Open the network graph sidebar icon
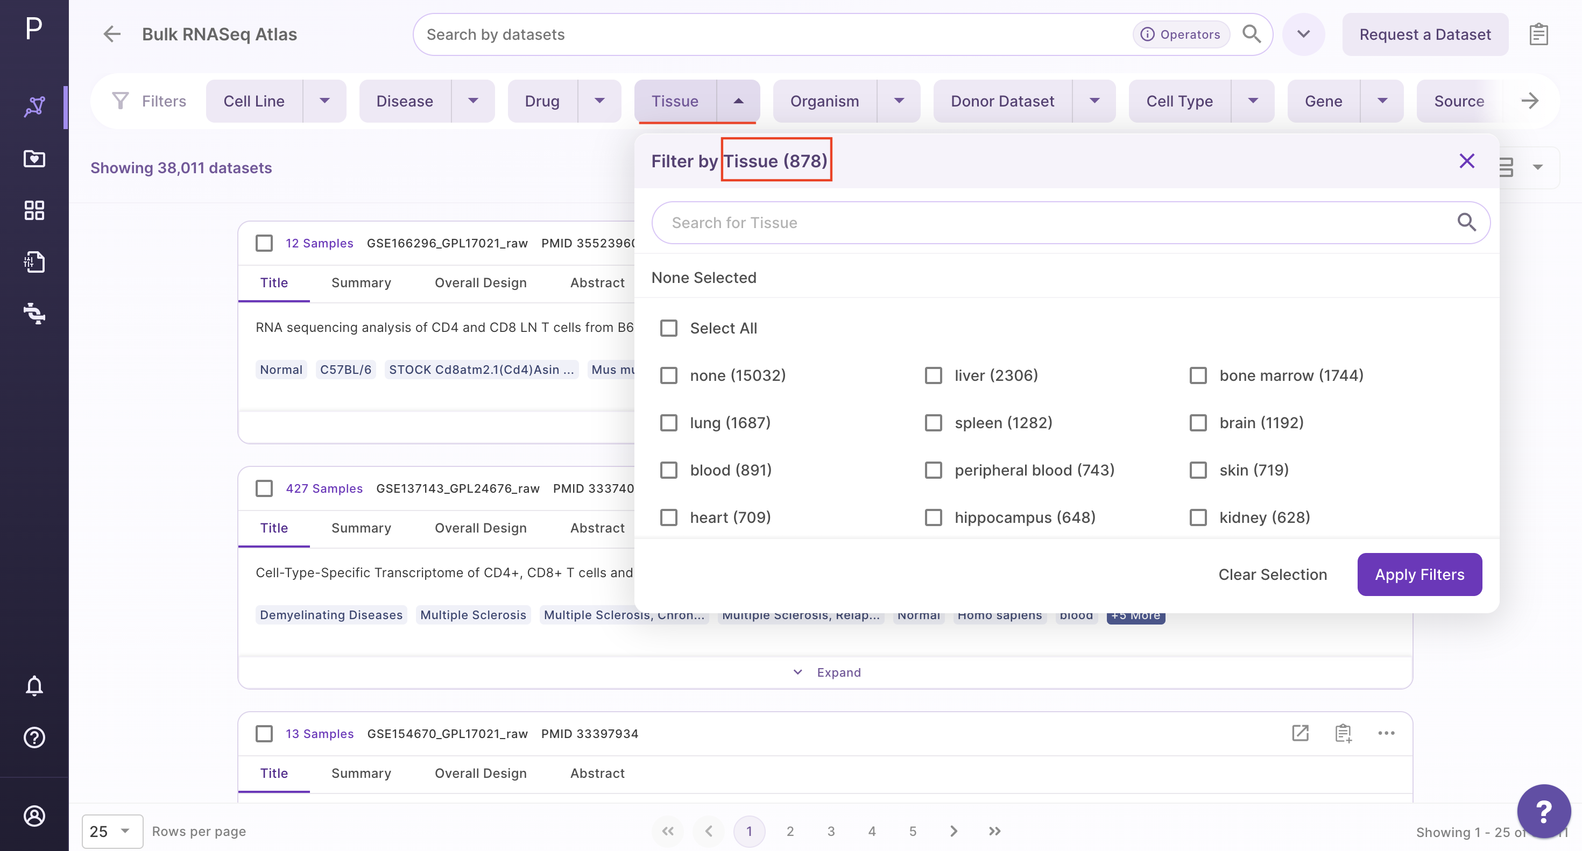The width and height of the screenshot is (1582, 851). tap(34, 107)
